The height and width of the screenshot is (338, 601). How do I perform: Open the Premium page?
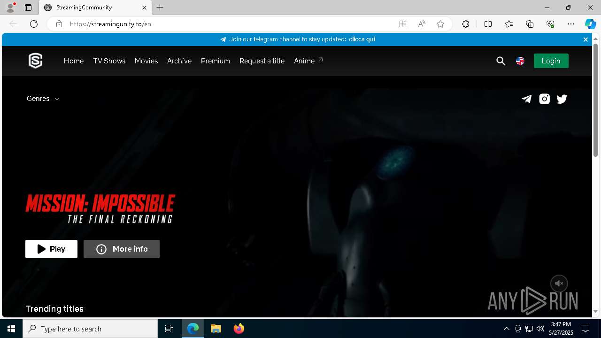point(216,61)
